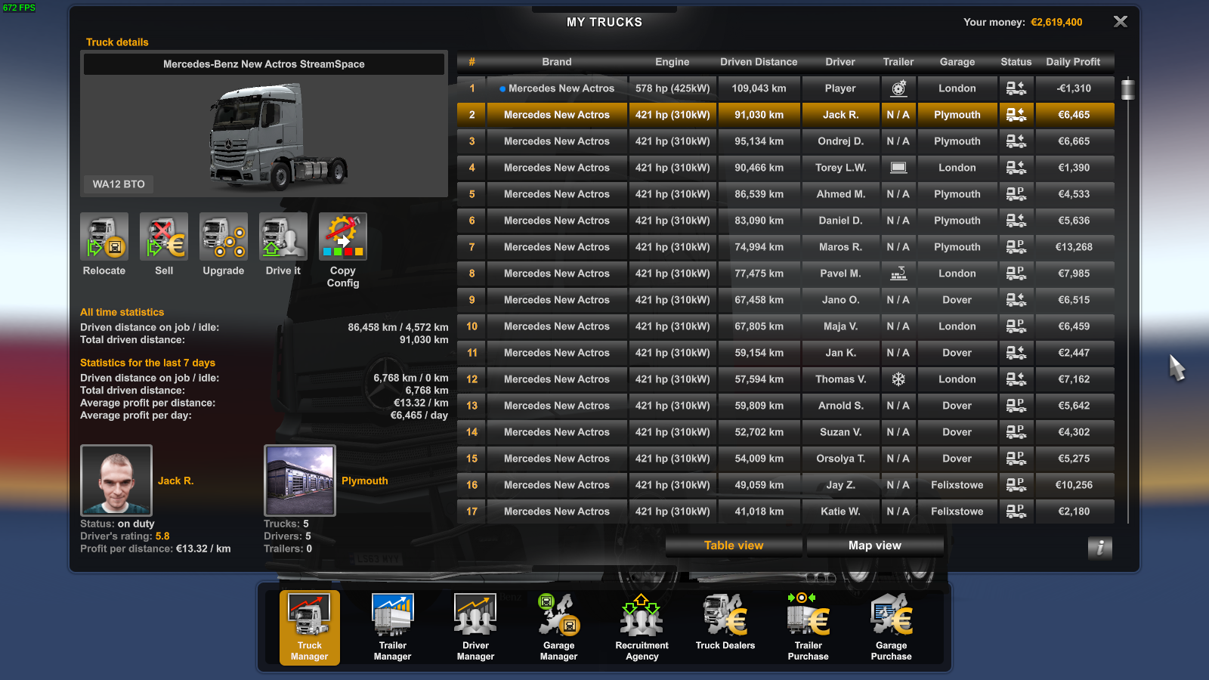The image size is (1209, 680).
Task: Click the status icon in Maros R.'s row
Action: pos(1016,247)
